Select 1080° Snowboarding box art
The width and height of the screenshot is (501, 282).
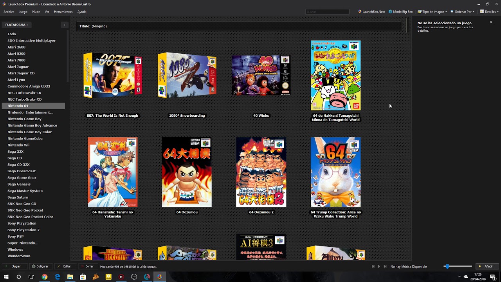pos(187,75)
